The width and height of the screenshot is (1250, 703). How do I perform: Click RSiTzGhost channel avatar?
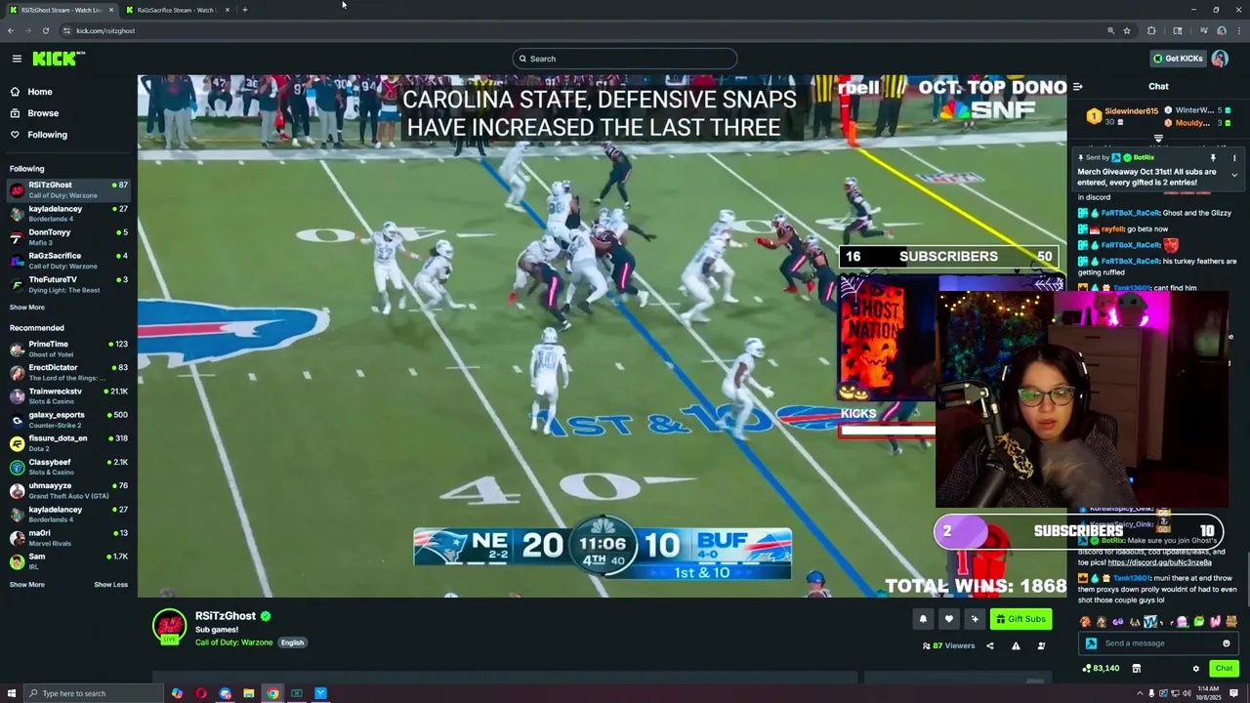point(169,626)
